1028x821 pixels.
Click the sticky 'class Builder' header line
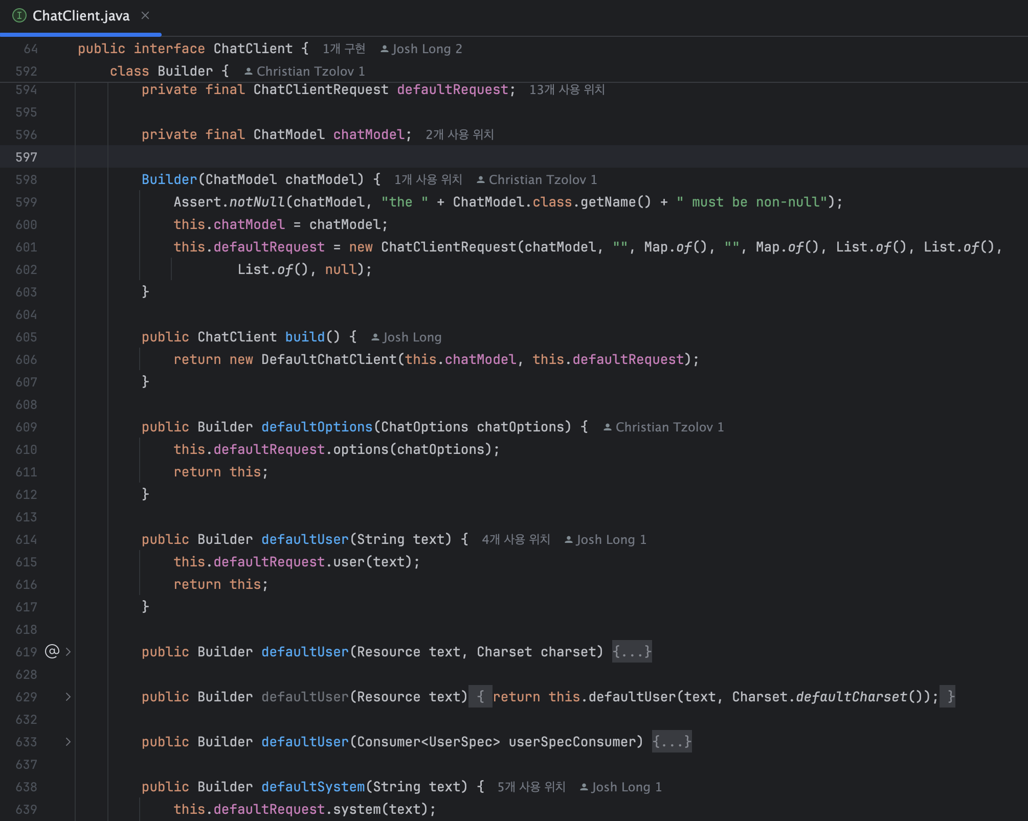pyautogui.click(x=169, y=71)
